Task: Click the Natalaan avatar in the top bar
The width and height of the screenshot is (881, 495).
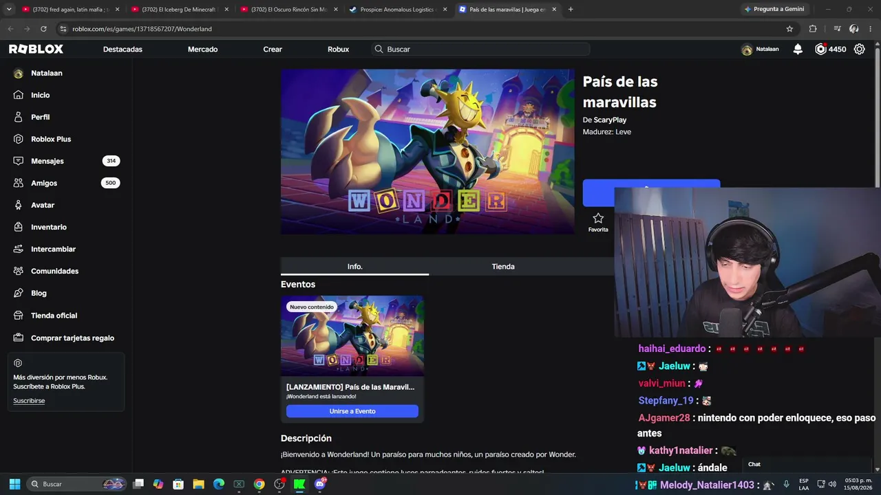Action: click(747, 49)
